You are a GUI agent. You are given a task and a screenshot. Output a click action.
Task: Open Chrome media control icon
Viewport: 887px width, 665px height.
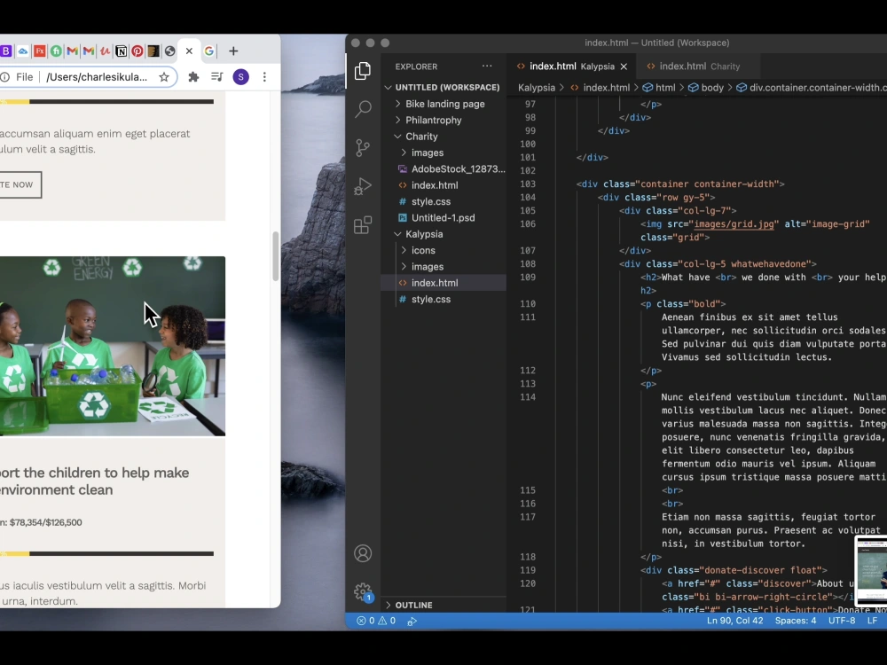coord(217,77)
